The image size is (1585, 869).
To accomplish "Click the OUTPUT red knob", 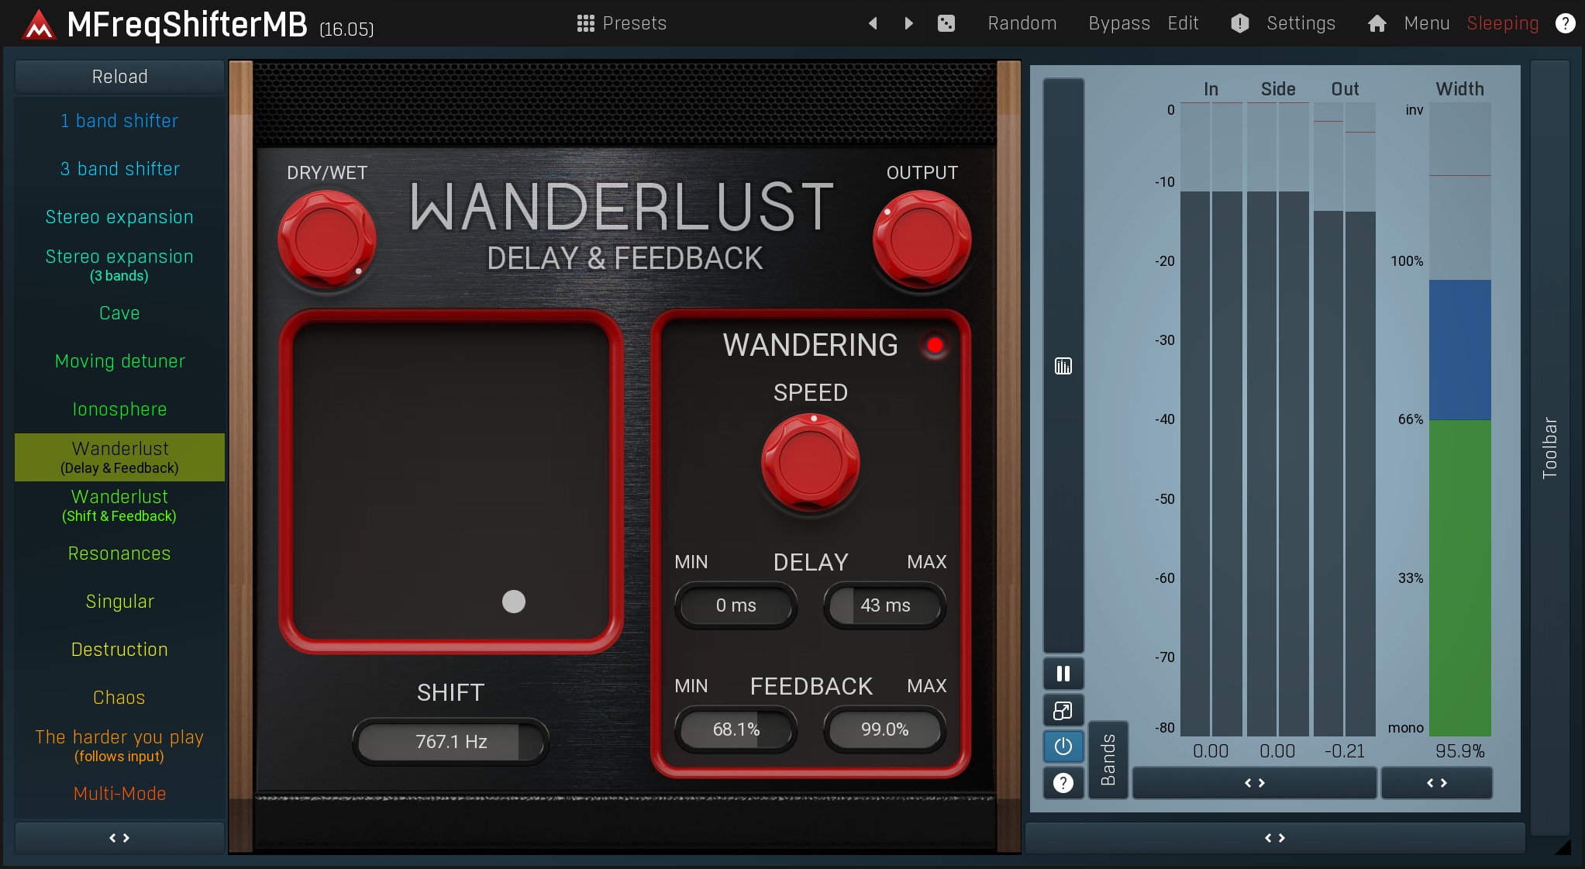I will click(922, 239).
